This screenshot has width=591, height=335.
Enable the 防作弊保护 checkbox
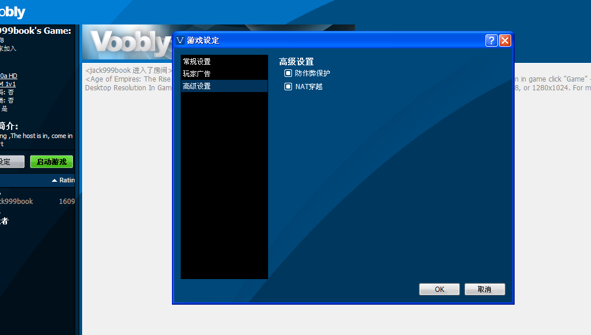click(288, 73)
